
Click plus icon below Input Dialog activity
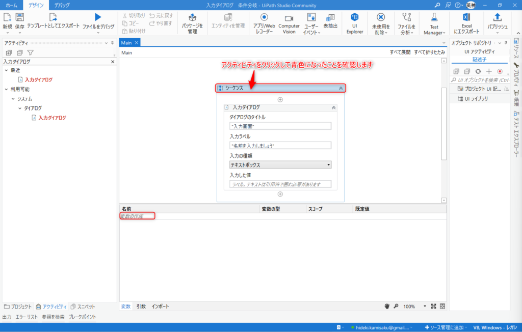click(x=280, y=194)
